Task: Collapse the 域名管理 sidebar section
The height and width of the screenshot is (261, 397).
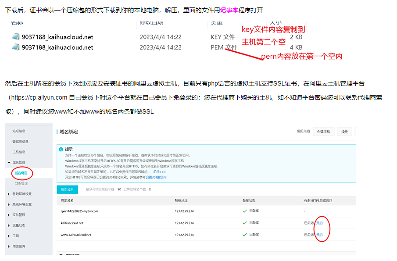Action: click(x=19, y=162)
